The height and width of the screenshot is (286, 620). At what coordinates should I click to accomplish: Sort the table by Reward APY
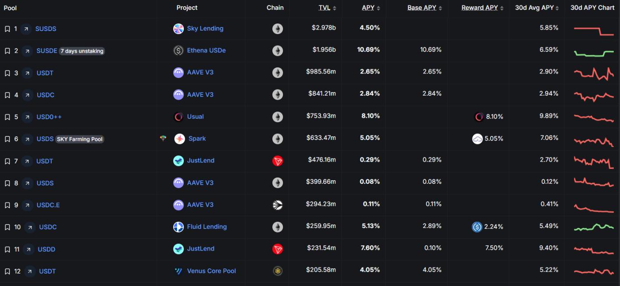tap(479, 8)
